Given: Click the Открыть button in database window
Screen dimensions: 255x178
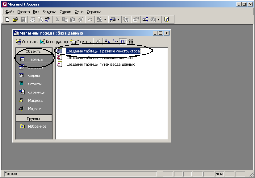Looking at the screenshot, I should tap(26, 42).
